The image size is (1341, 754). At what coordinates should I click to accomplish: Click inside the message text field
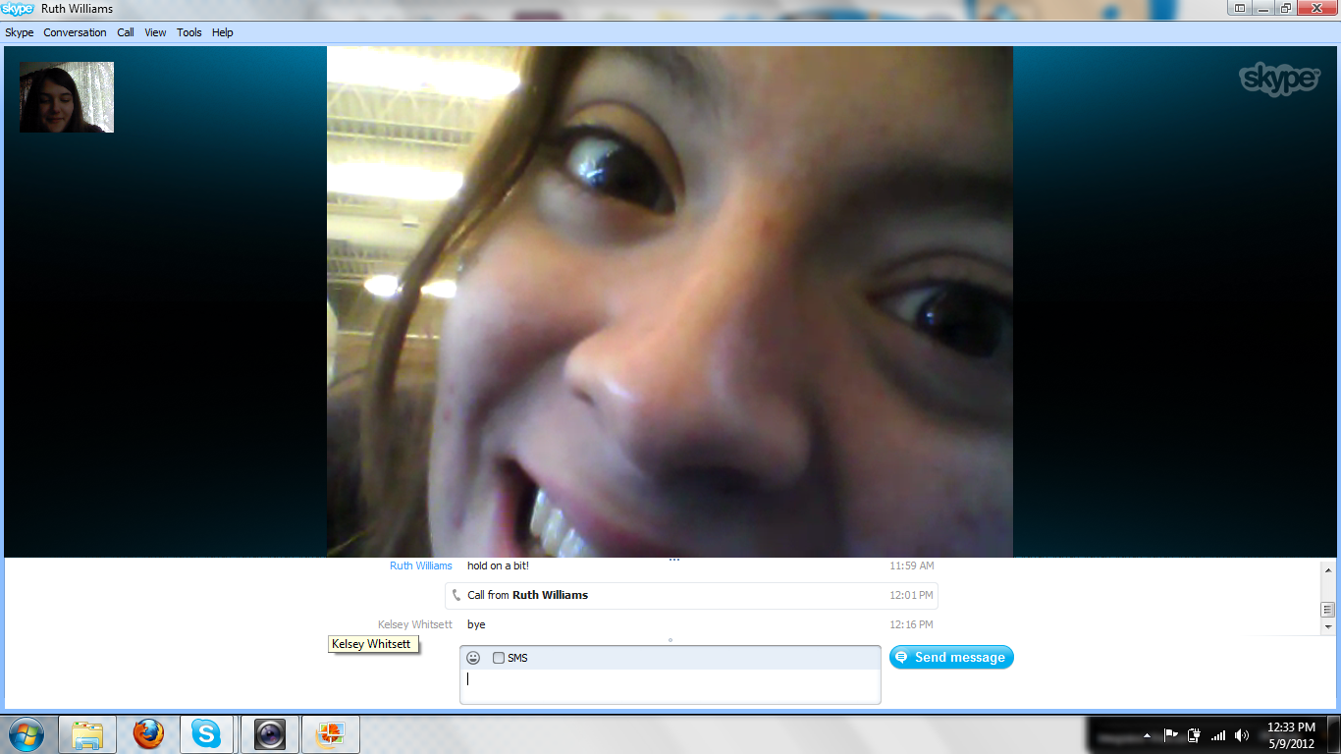(x=670, y=685)
